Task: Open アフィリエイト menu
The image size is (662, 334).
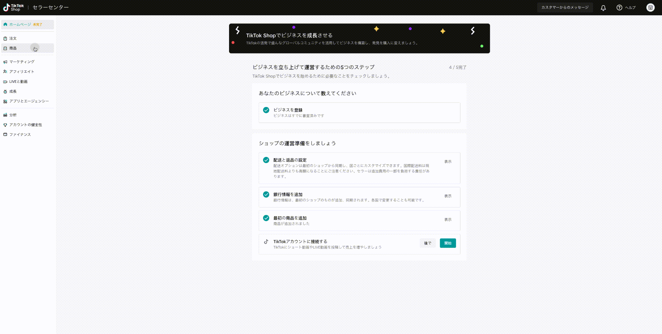Action: 27,71
